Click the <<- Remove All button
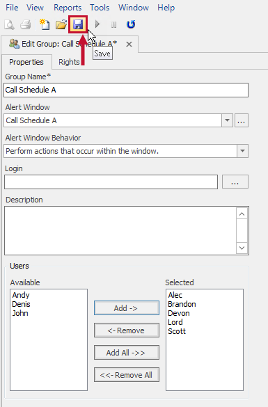Viewport: 268px width, 407px height. (127, 375)
